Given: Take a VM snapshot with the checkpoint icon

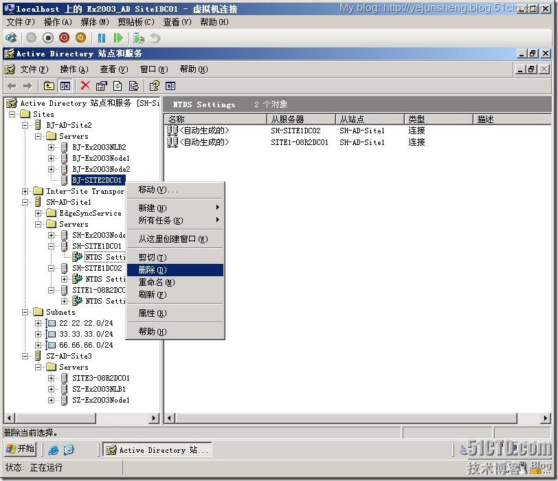Looking at the screenshot, I should point(138,38).
